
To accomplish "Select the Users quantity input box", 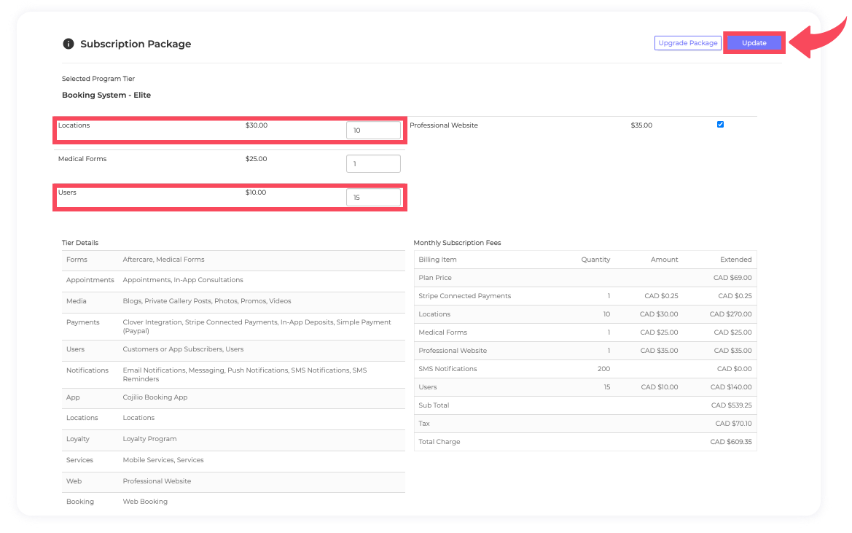I will (373, 198).
